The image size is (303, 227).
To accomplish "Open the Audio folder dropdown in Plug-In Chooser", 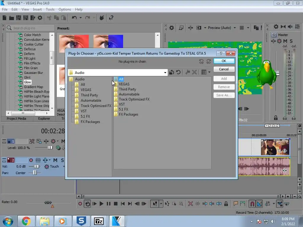I will 165,73.
